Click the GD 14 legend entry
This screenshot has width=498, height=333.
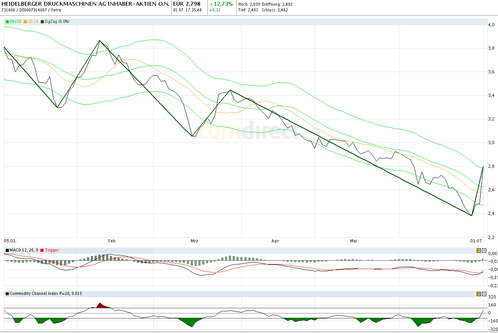pyautogui.click(x=31, y=22)
